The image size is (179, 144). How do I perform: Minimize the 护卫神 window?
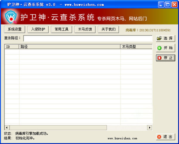[161, 5]
